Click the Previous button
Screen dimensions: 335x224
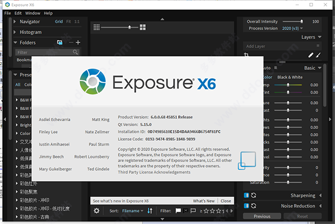point(262,216)
